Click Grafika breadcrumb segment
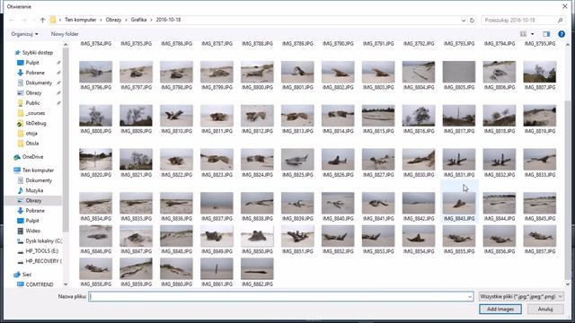 (x=138, y=20)
